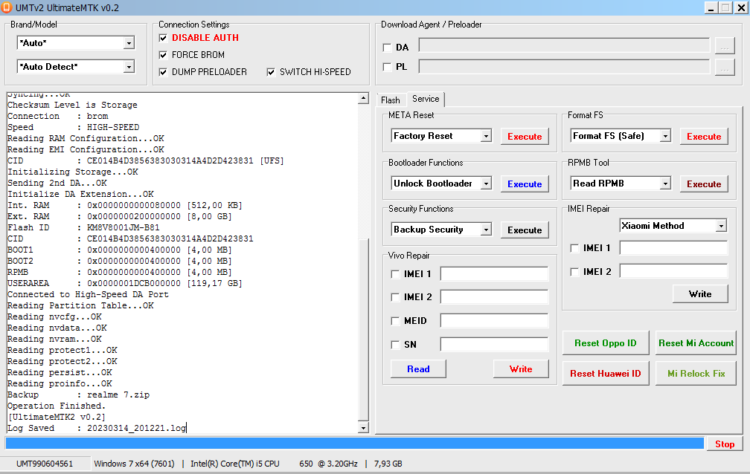Click the DA file path field
This screenshot has width=750, height=474.
click(x=565, y=46)
